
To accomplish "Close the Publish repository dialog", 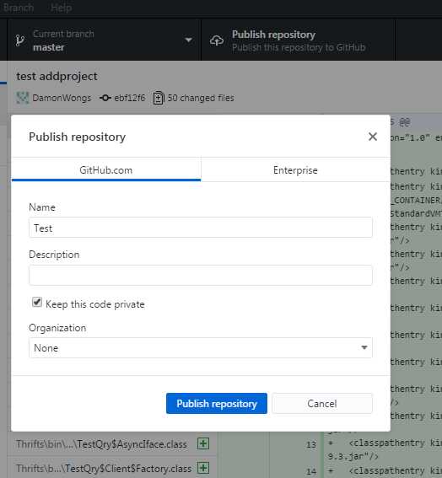I will (x=373, y=137).
